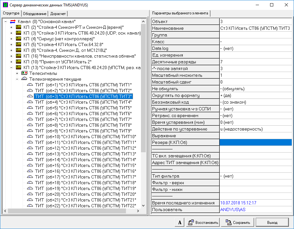This screenshot has width=294, height=229.
Task: Click the channel icon beside "Основной канал"
Action: coord(13,21)
